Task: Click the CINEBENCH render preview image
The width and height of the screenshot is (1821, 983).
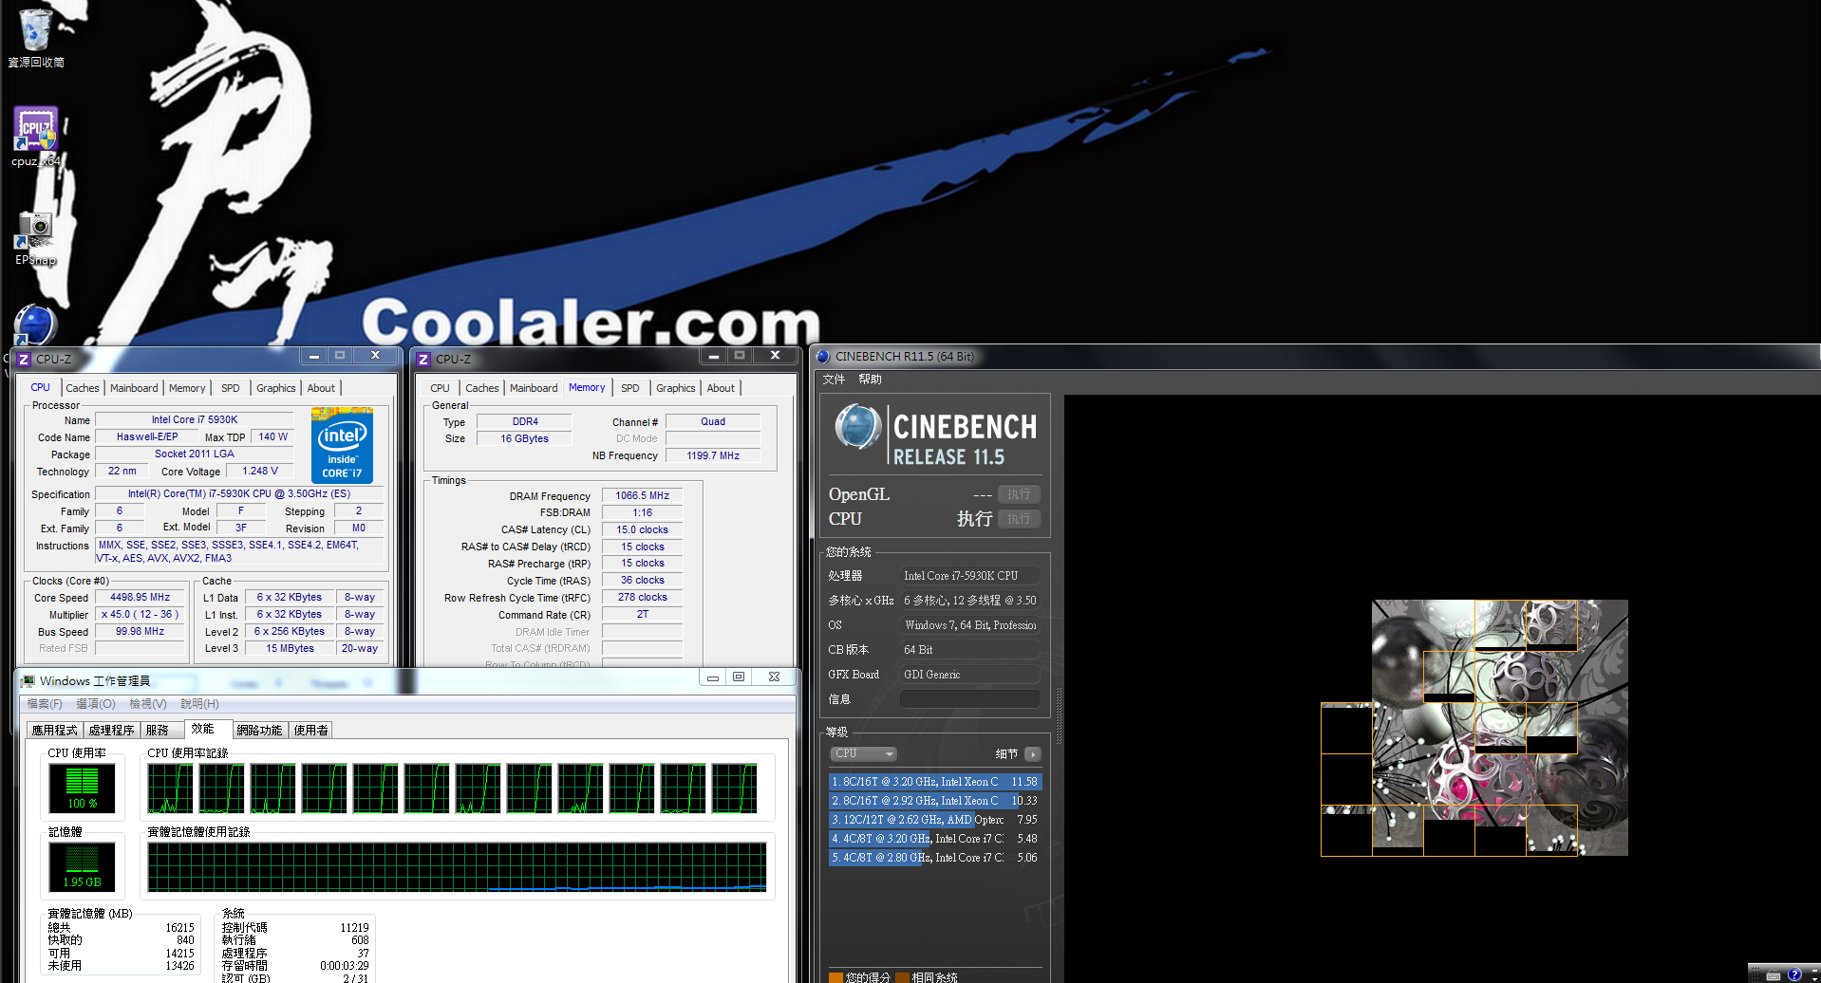Action: (x=1474, y=728)
